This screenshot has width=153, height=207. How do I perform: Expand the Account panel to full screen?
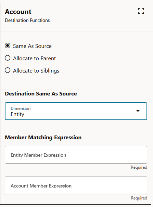click(x=141, y=11)
